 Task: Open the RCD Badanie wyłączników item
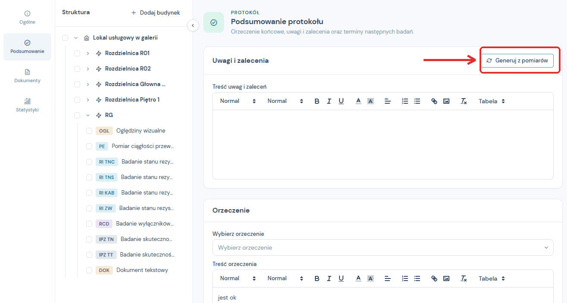(135, 224)
